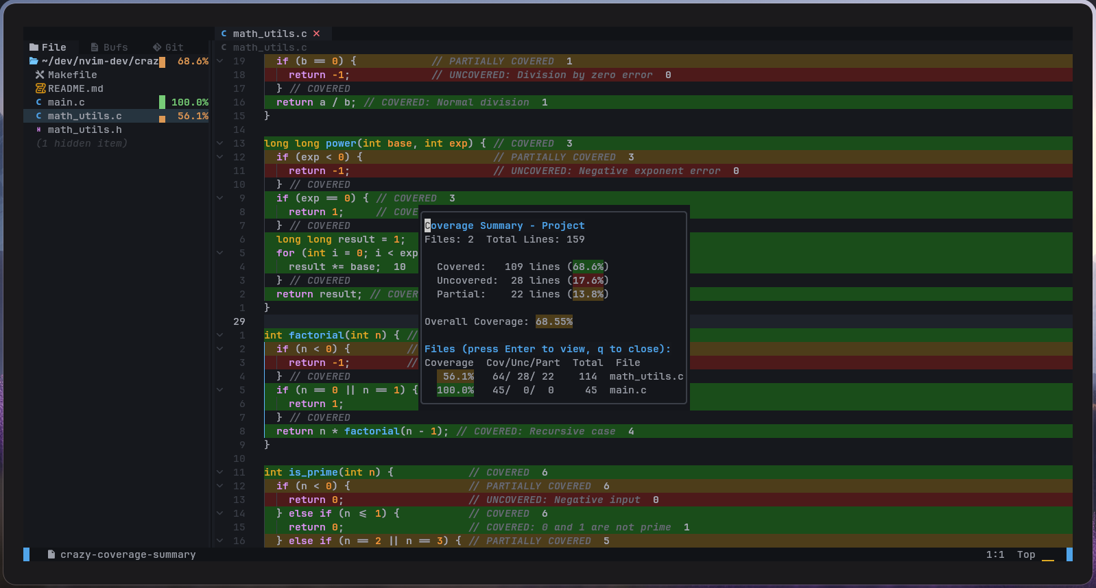Toggle fold chevron at 'long long power' line
Viewport: 1096px width, 588px height.
coord(219,143)
